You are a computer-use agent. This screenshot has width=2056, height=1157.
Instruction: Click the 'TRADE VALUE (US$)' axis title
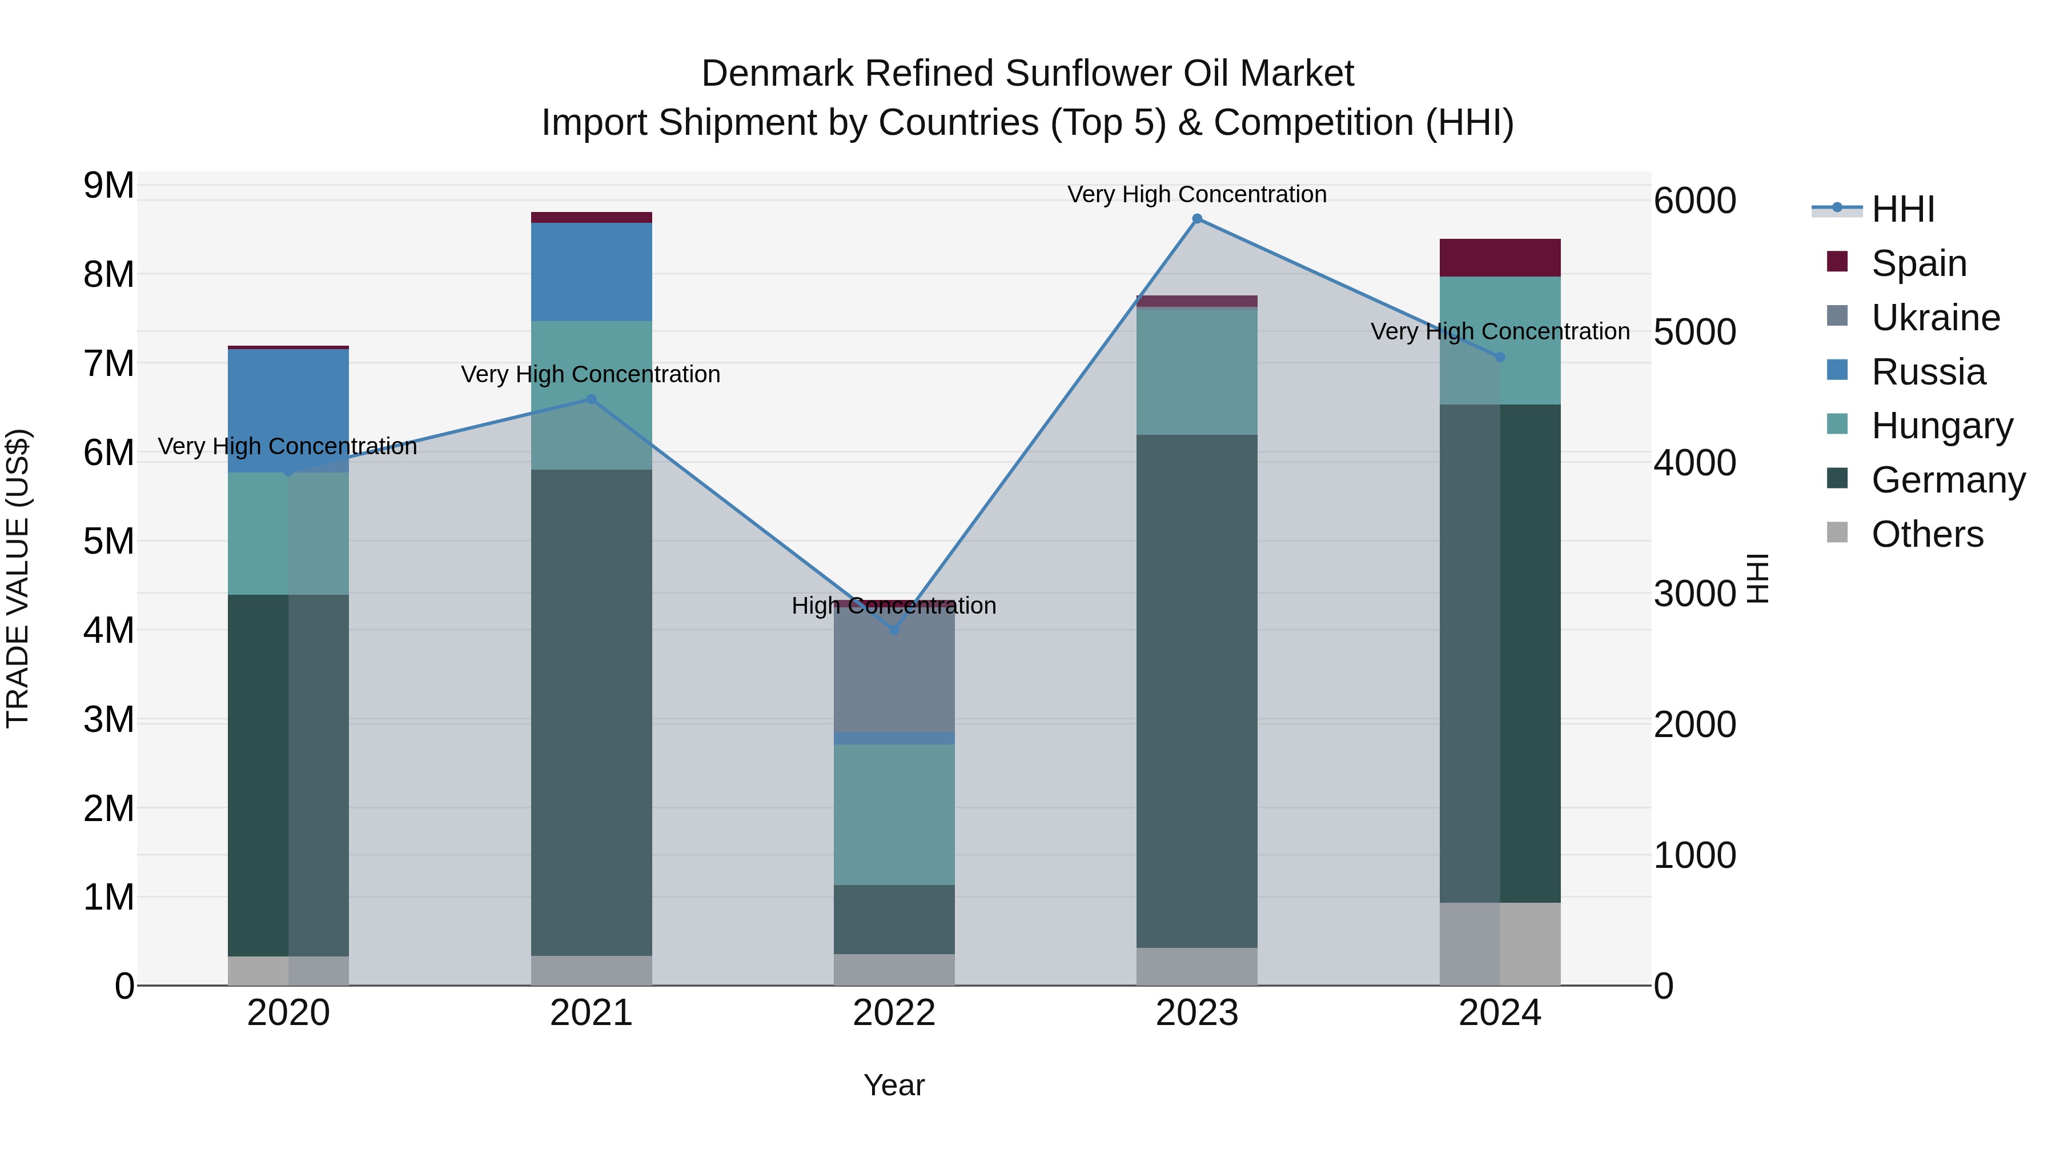coord(18,578)
